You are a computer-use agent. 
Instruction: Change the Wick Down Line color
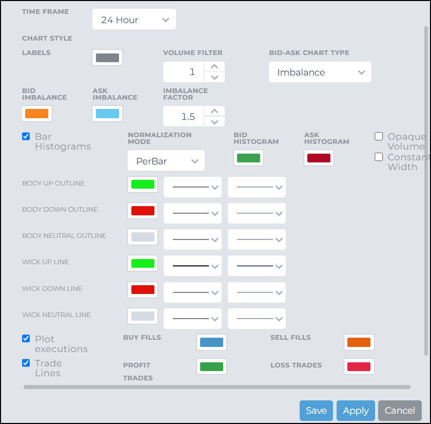(x=143, y=290)
